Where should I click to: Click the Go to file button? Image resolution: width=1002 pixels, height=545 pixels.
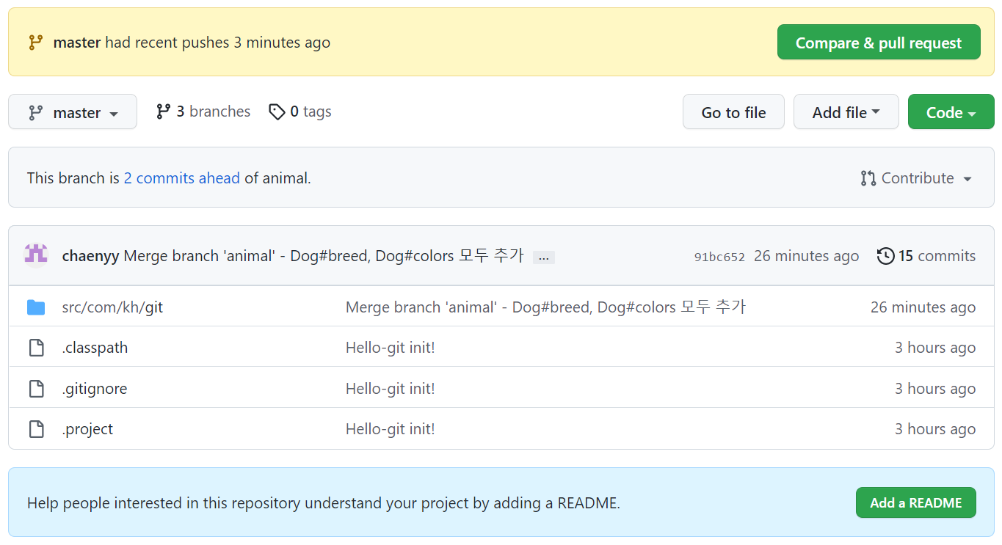(x=733, y=112)
